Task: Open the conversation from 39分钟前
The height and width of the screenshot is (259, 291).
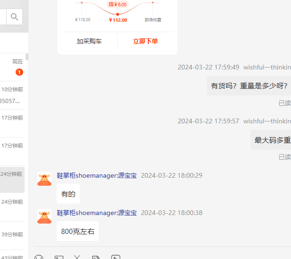Action: pyautogui.click(x=13, y=235)
